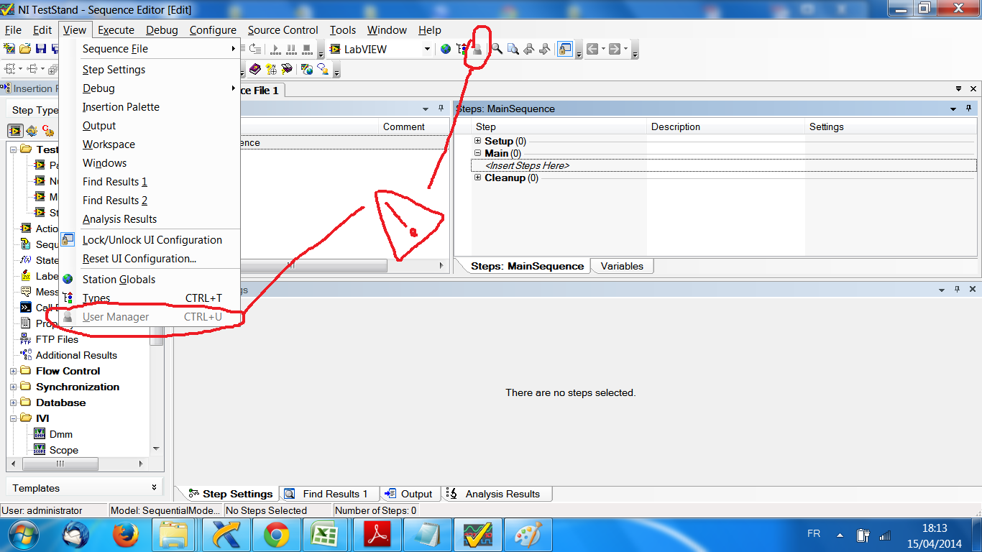
Task: Click the purple book toolbar icon
Action: pos(255,69)
